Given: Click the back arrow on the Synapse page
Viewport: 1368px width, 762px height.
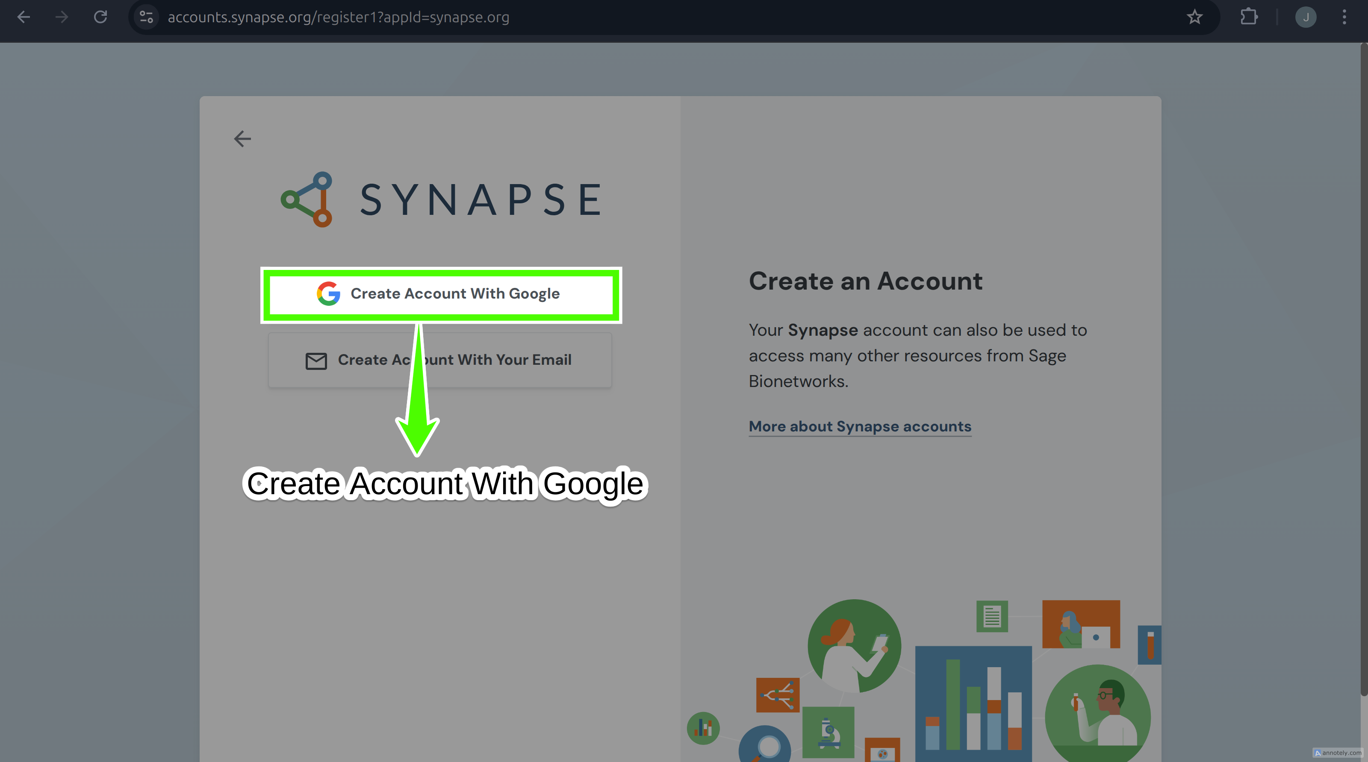Looking at the screenshot, I should click(242, 138).
